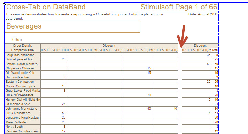
Task: Click value 12 in Pericles Comidas first discount column
Action: (x=64, y=131)
